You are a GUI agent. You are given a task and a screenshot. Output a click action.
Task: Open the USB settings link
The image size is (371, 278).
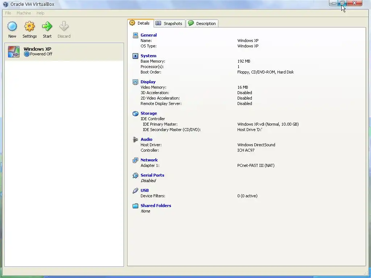coord(145,190)
